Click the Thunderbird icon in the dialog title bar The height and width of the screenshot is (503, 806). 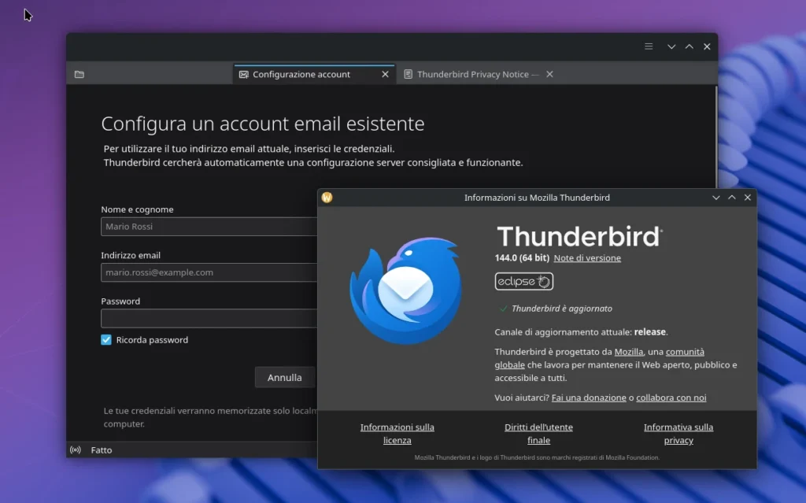click(325, 198)
